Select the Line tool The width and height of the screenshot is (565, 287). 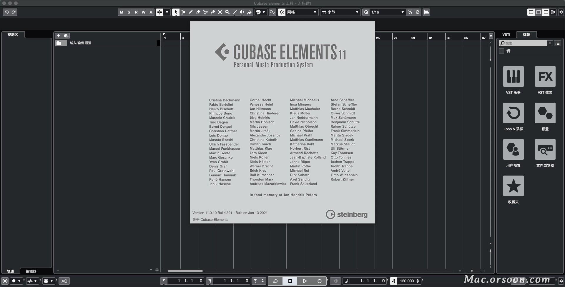(235, 12)
